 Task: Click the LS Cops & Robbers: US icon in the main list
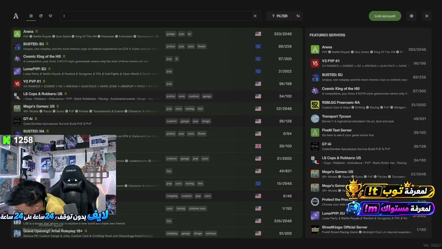(17, 96)
